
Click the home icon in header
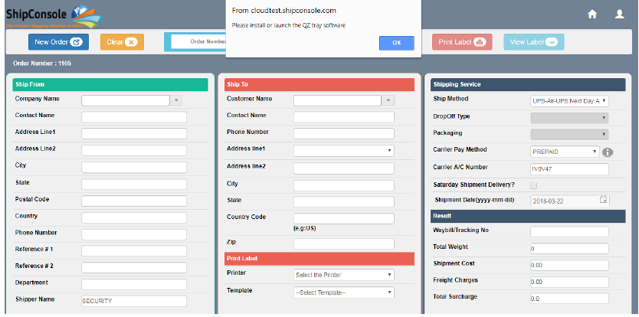(x=592, y=14)
